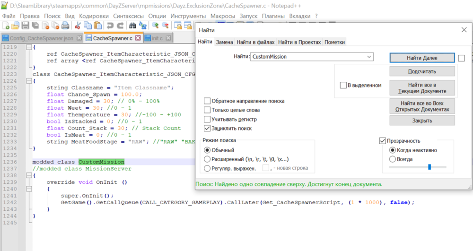The height and width of the screenshot is (251, 473).
Task: Zoom out with the magnifier minus icon
Action: pyautogui.click(x=165, y=26)
